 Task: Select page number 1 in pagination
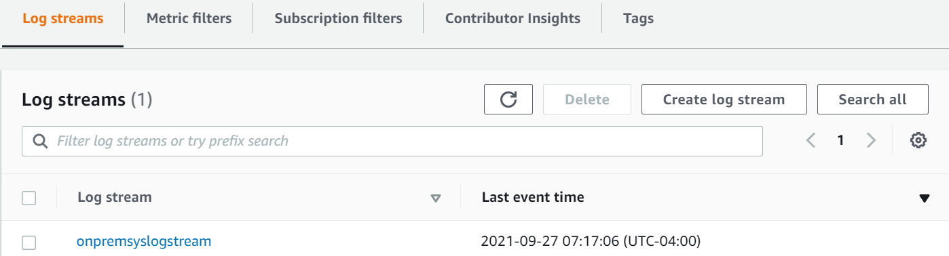[x=840, y=141]
